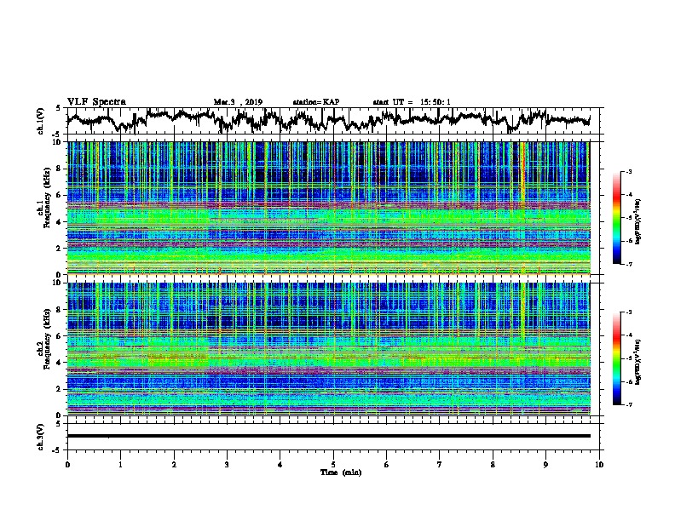This screenshot has height=521, width=675.
Task: Click the time axis tick label "1"
Action: [x=120, y=465]
